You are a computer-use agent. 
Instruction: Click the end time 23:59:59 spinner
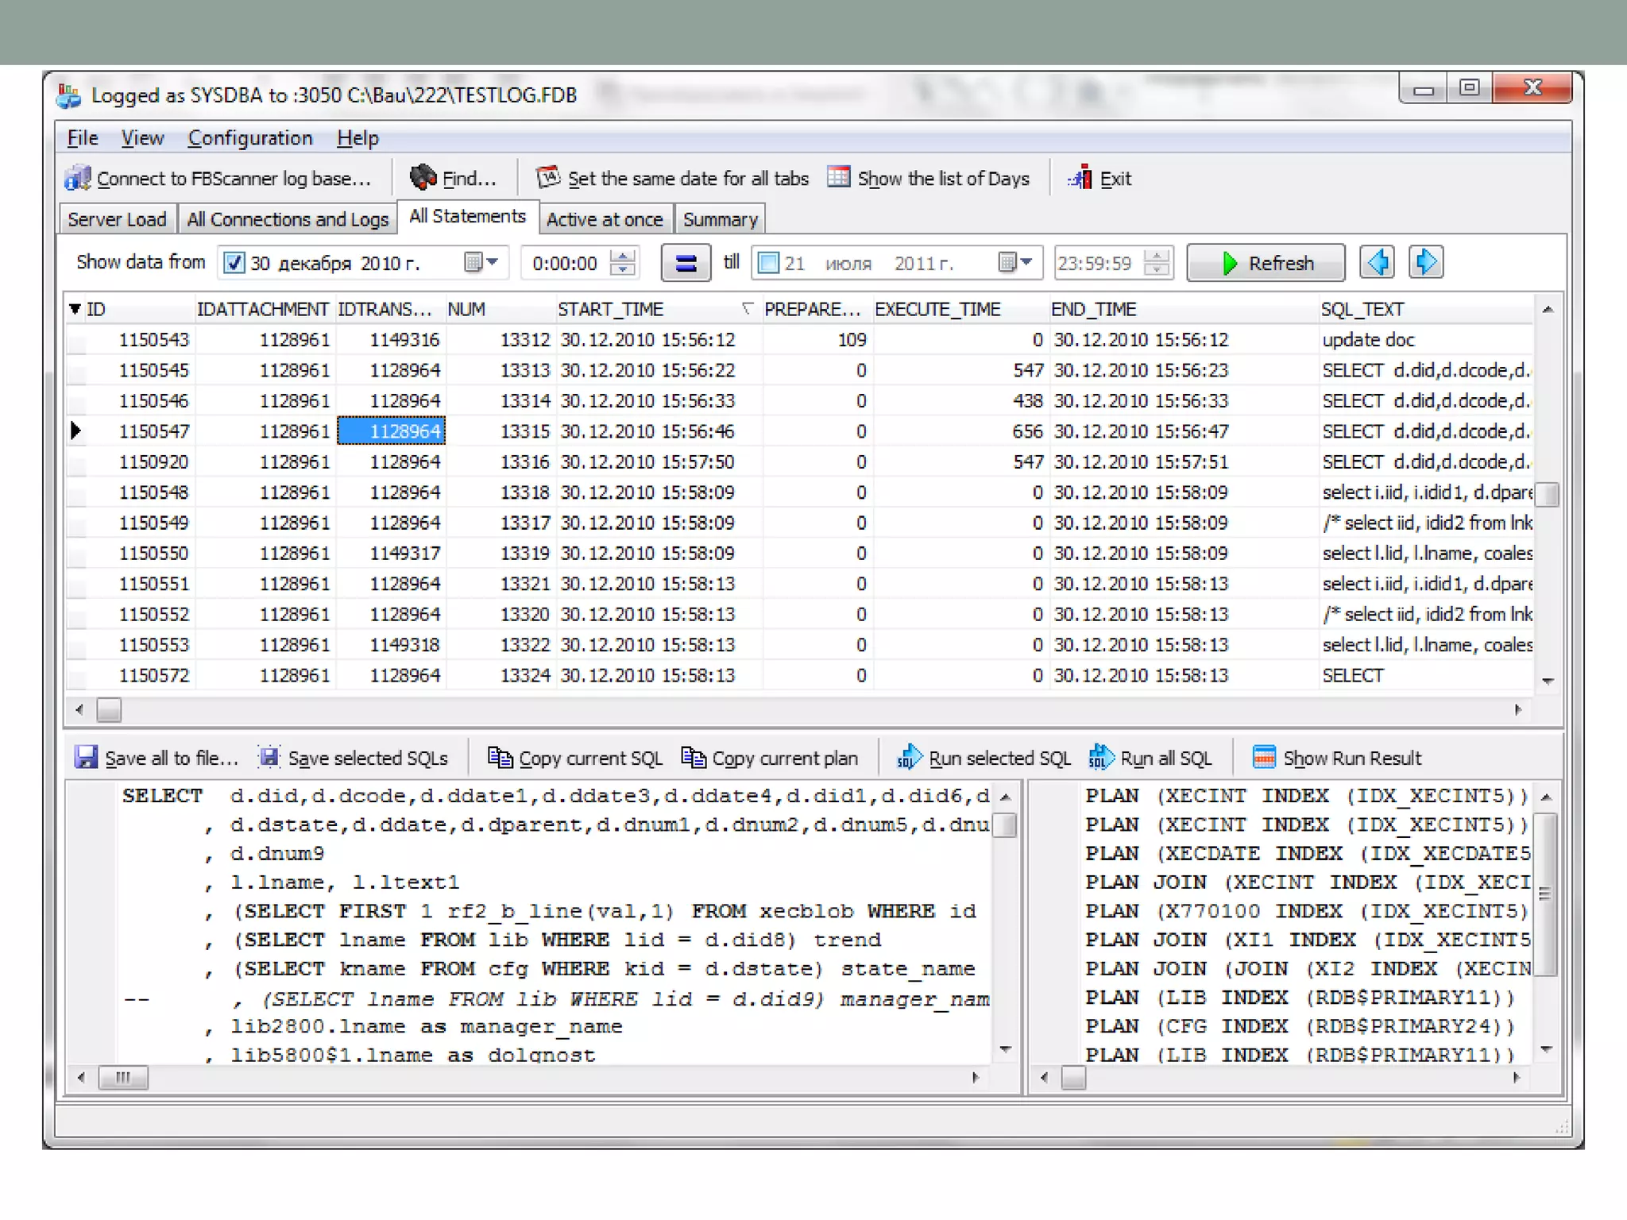click(x=1157, y=263)
